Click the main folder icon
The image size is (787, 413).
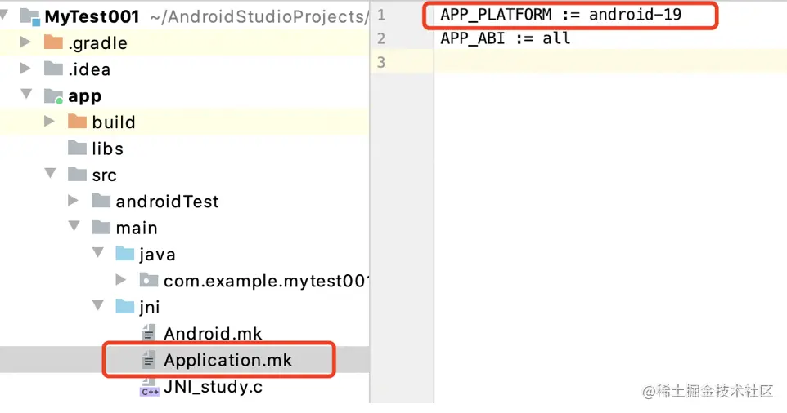tap(101, 227)
